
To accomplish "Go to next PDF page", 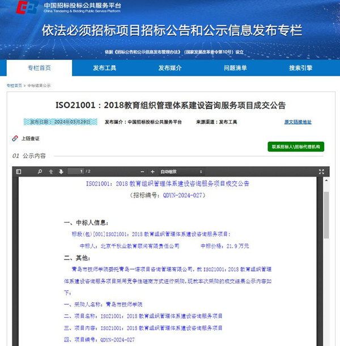I will 61,172.
